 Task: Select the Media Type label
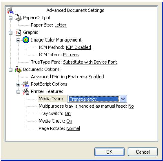[51, 99]
